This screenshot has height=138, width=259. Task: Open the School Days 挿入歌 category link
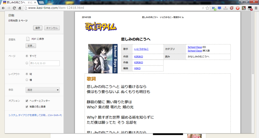pyautogui.click(x=195, y=51)
